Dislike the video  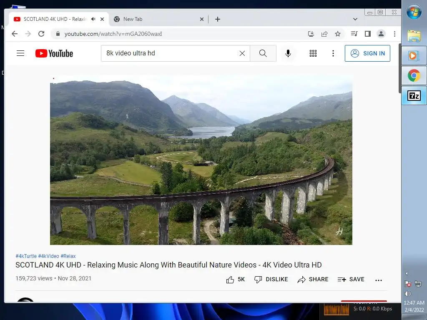pos(271,280)
